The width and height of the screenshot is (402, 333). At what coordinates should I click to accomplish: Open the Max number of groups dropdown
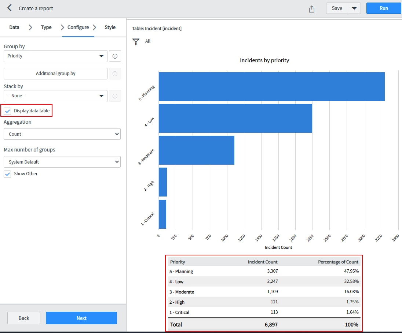pos(62,162)
